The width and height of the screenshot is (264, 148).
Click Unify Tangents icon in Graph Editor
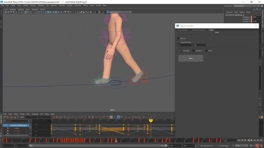100,117
